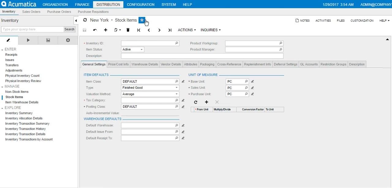The height and width of the screenshot is (188, 392).
Task: Switch sidebar to the reports chart tab
Action: (48, 40)
